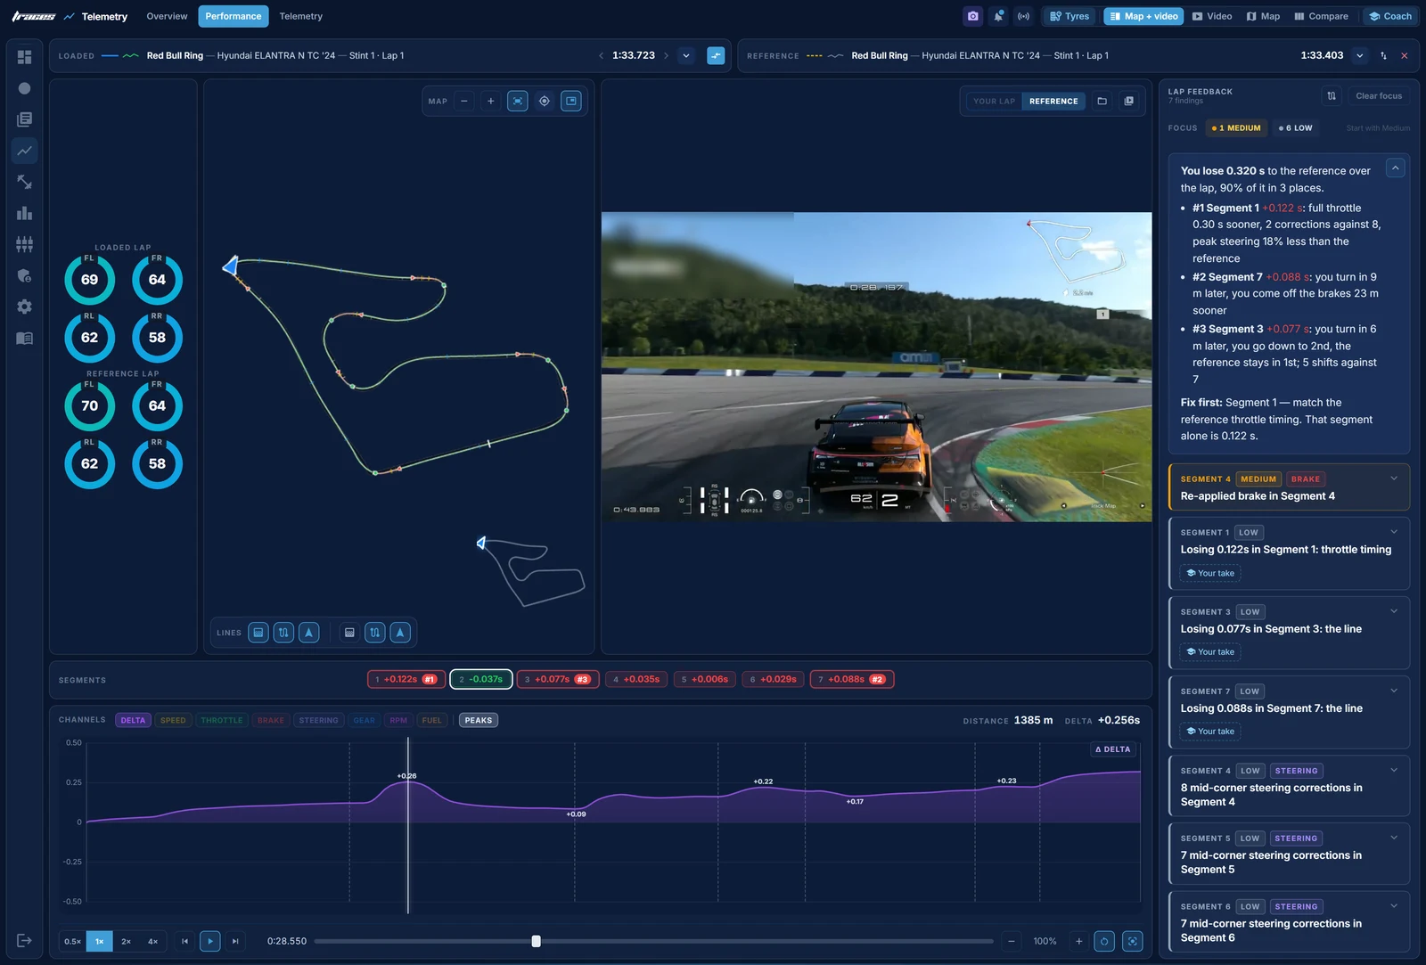Toggle the SPEED channel
The image size is (1426, 965).
point(173,720)
